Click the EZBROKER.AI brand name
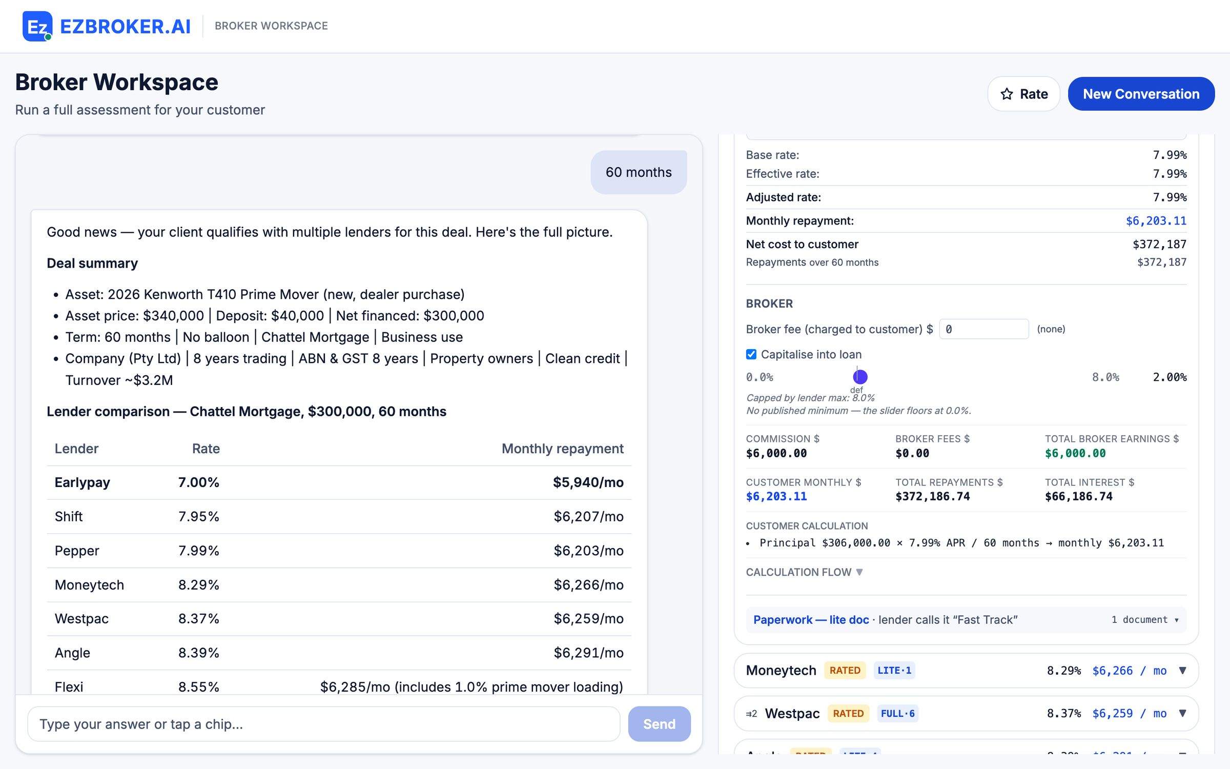Screen dimensions: 1230x769 click(125, 26)
